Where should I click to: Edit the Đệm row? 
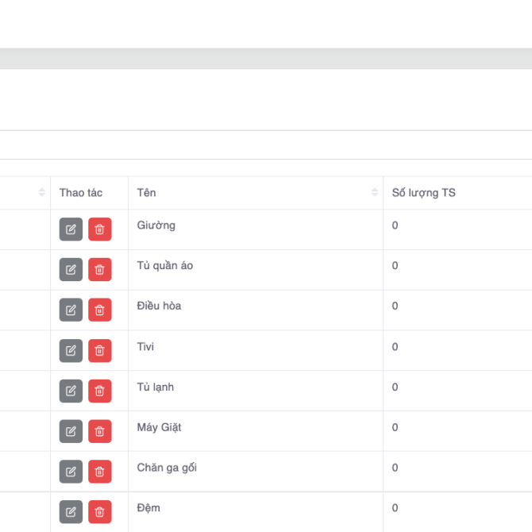pyautogui.click(x=71, y=512)
